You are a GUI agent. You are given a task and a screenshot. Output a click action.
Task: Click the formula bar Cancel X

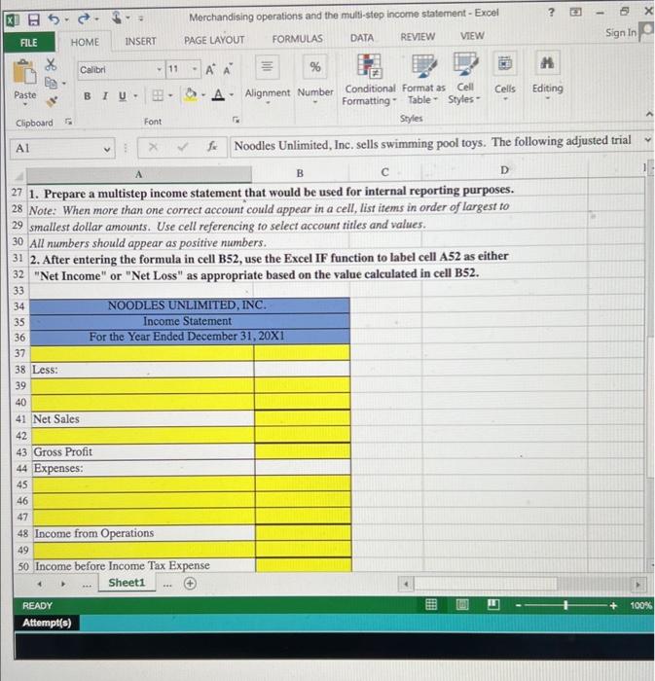coord(153,147)
